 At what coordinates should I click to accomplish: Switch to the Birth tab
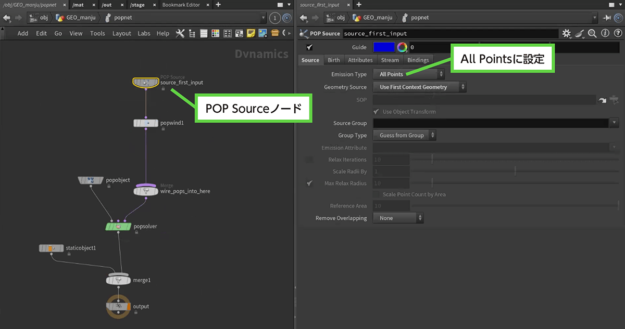pos(333,60)
